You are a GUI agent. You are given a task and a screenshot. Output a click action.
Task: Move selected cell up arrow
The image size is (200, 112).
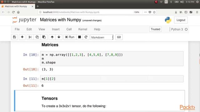click(x=52, y=37)
